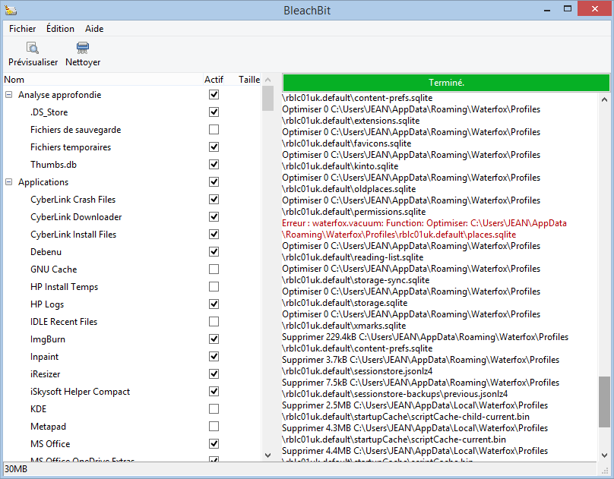Click the 'Supprimer 2.5MB' log line
Viewport: 614px width, 479px height.
pyautogui.click(x=415, y=411)
